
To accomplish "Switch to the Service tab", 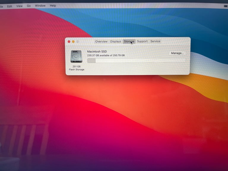I will (x=155, y=41).
